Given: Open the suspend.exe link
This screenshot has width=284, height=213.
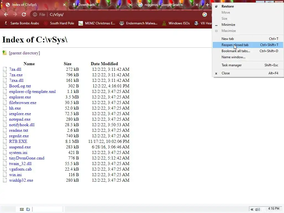Looking at the screenshot, I should point(20,147).
